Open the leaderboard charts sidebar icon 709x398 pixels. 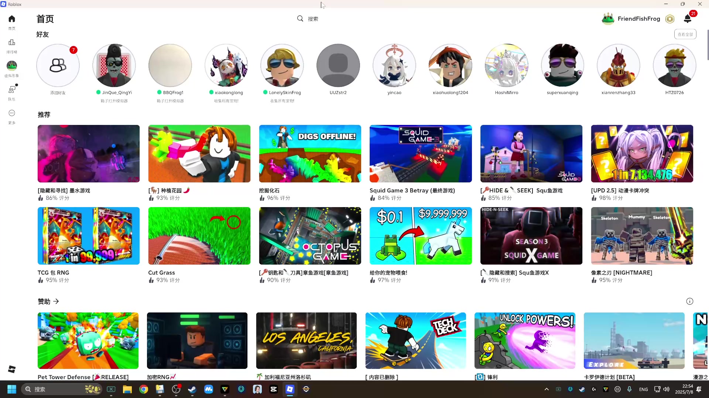point(12,42)
